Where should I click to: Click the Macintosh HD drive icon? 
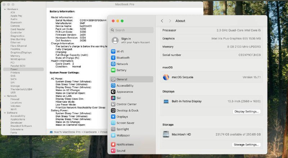(166, 134)
